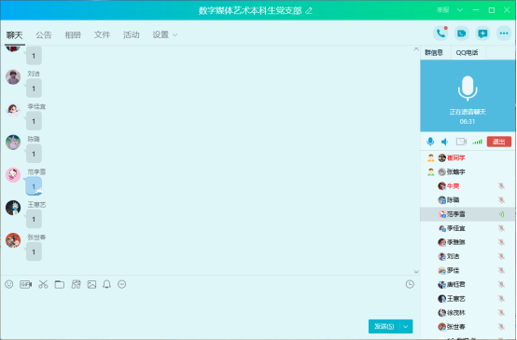517x340 pixels.
Task: Switch to the 公告 tab
Action: [x=44, y=34]
